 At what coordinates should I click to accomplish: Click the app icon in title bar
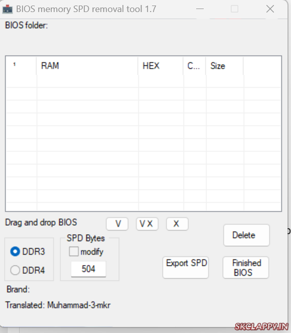tap(8, 9)
